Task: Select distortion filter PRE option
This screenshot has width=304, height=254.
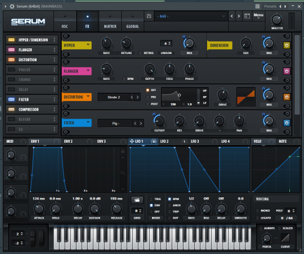Action: pos(147,97)
